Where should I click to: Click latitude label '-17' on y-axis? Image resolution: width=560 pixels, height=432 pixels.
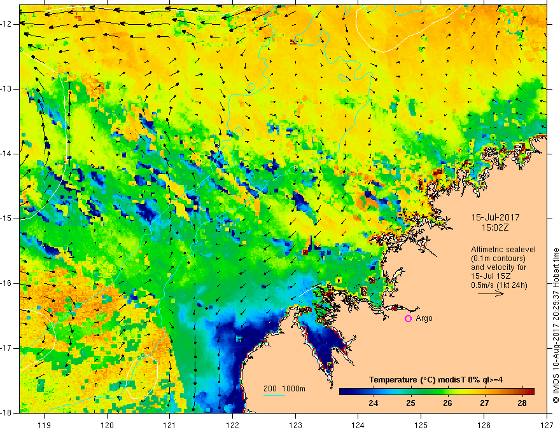click(x=6, y=348)
